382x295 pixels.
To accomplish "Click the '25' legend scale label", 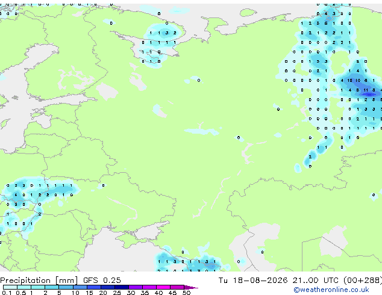I will tap(117, 293).
